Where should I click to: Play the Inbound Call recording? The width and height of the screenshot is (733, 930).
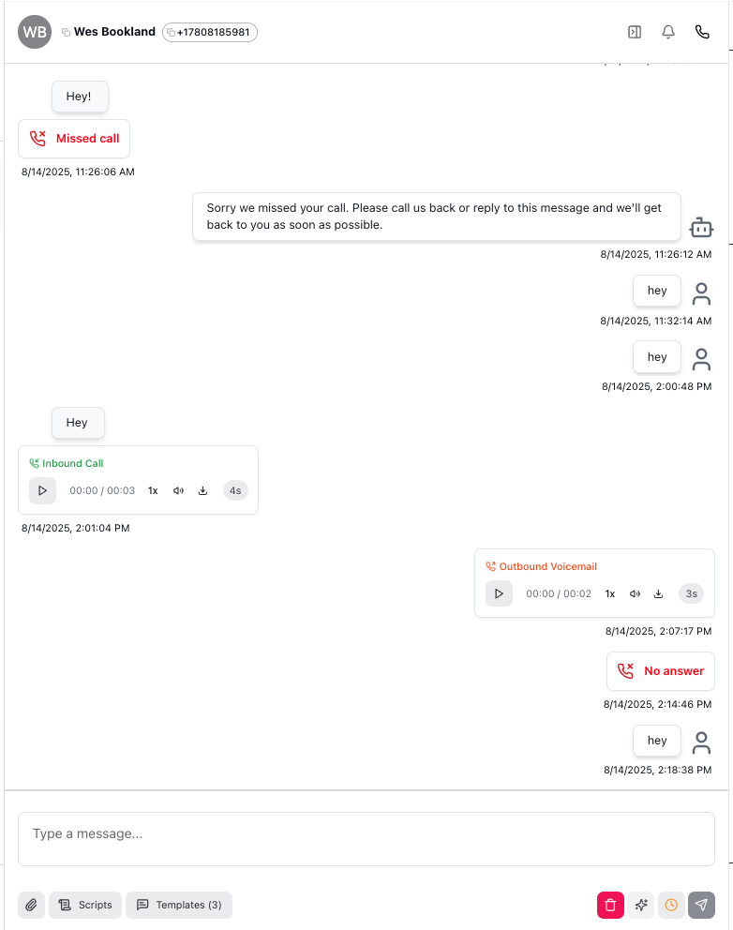(x=42, y=490)
